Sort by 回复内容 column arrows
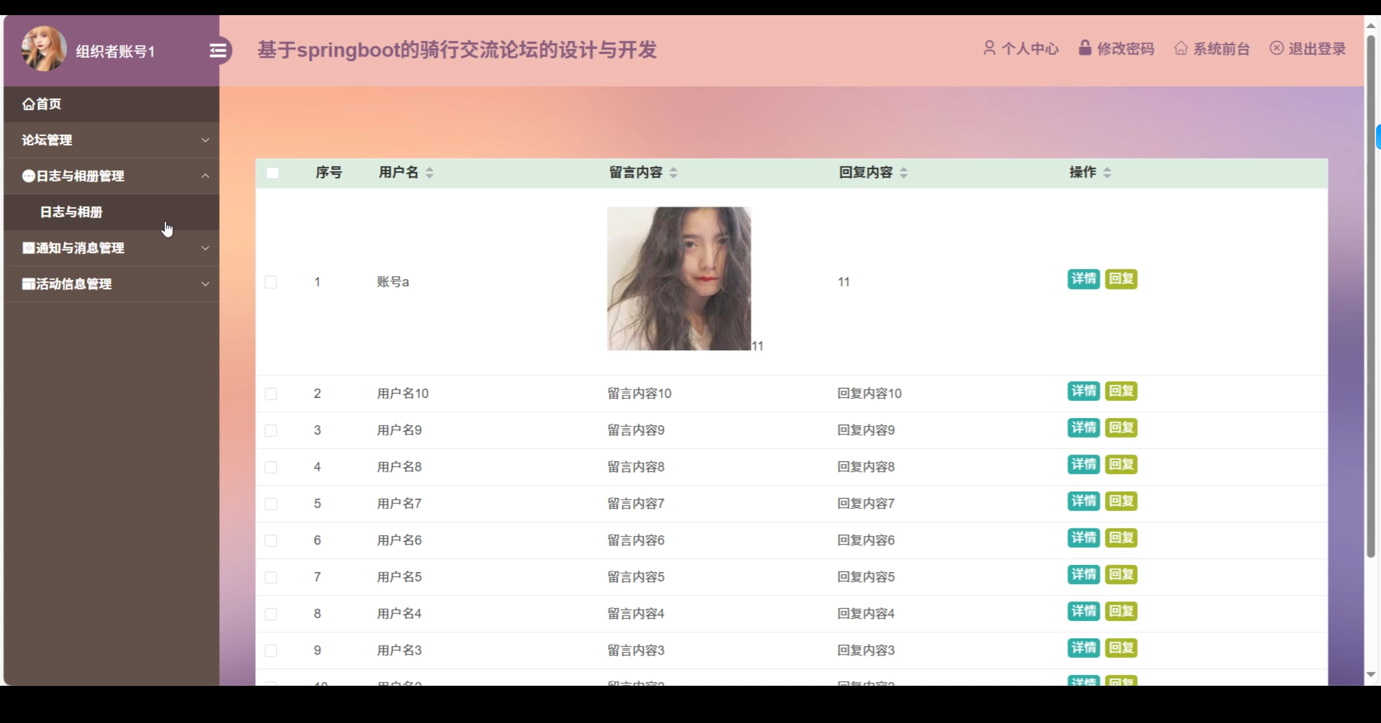1381x723 pixels. pyautogui.click(x=904, y=173)
